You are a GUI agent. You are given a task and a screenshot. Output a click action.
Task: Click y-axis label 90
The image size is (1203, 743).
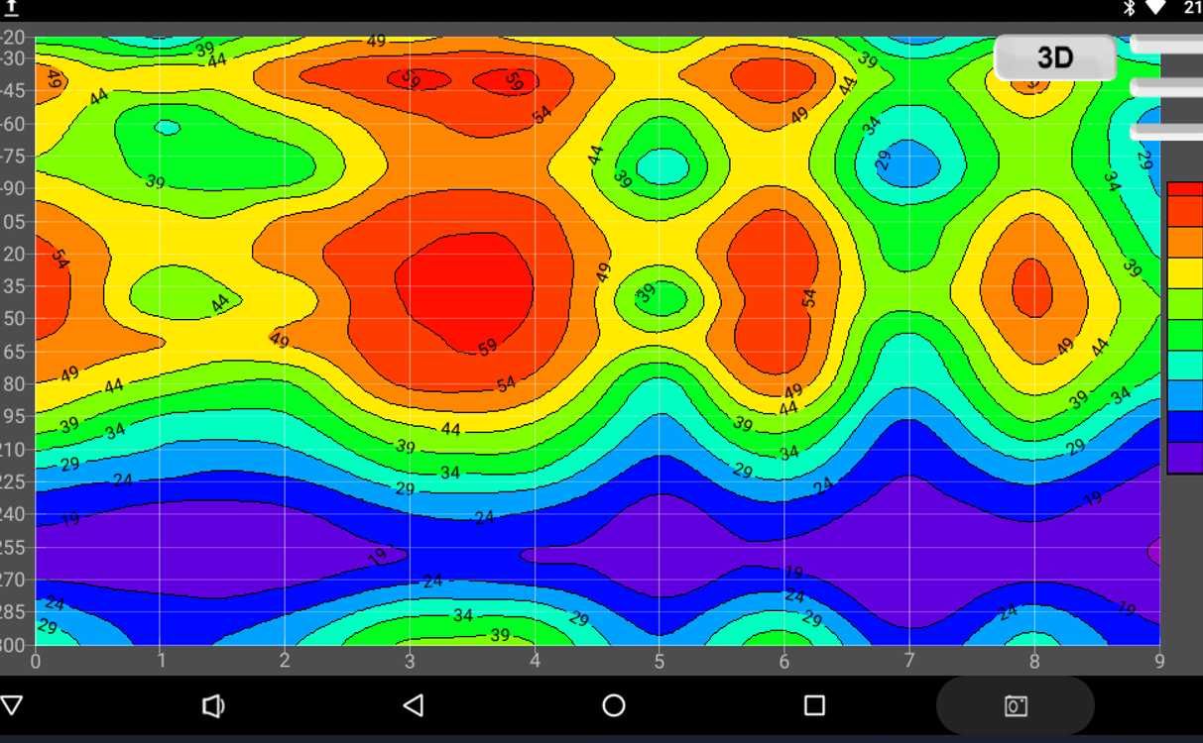tap(15, 189)
